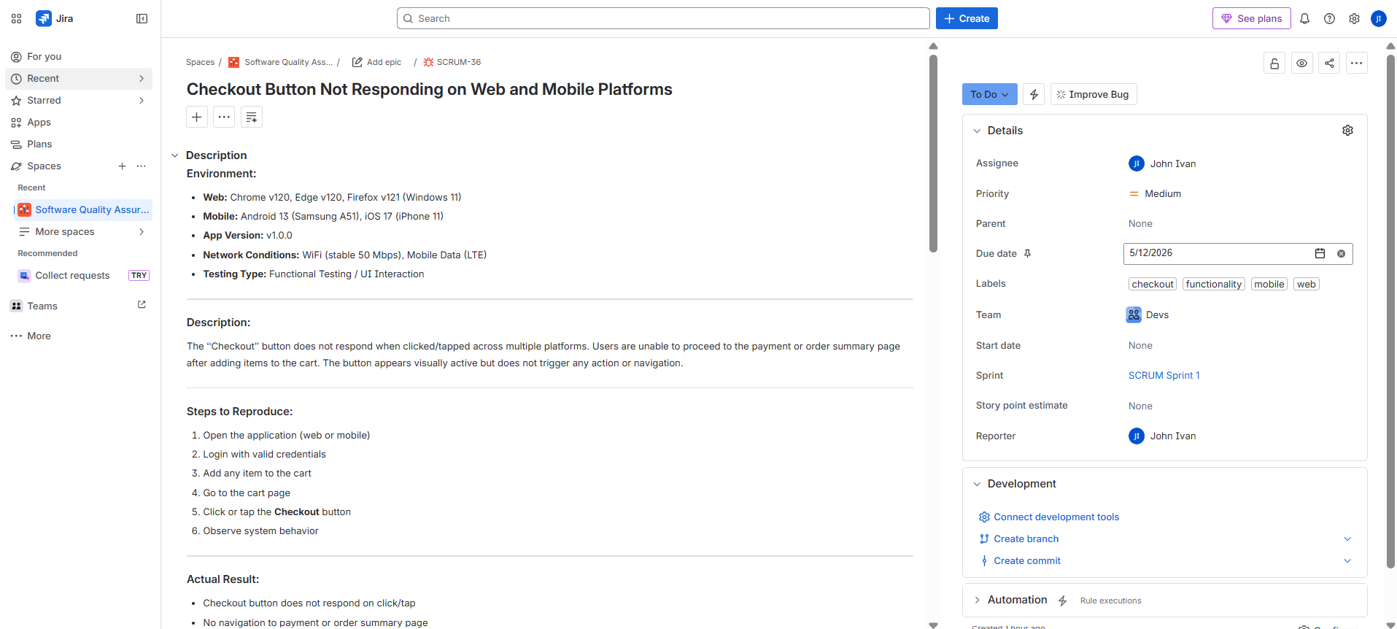Open Starred in sidebar
This screenshot has height=629, width=1397.
pyautogui.click(x=79, y=100)
